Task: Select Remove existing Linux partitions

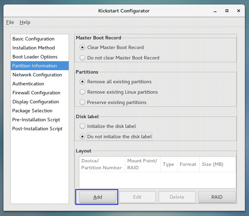Action: (82, 92)
